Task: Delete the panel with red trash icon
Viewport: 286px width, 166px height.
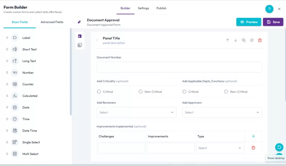Action: (260, 40)
